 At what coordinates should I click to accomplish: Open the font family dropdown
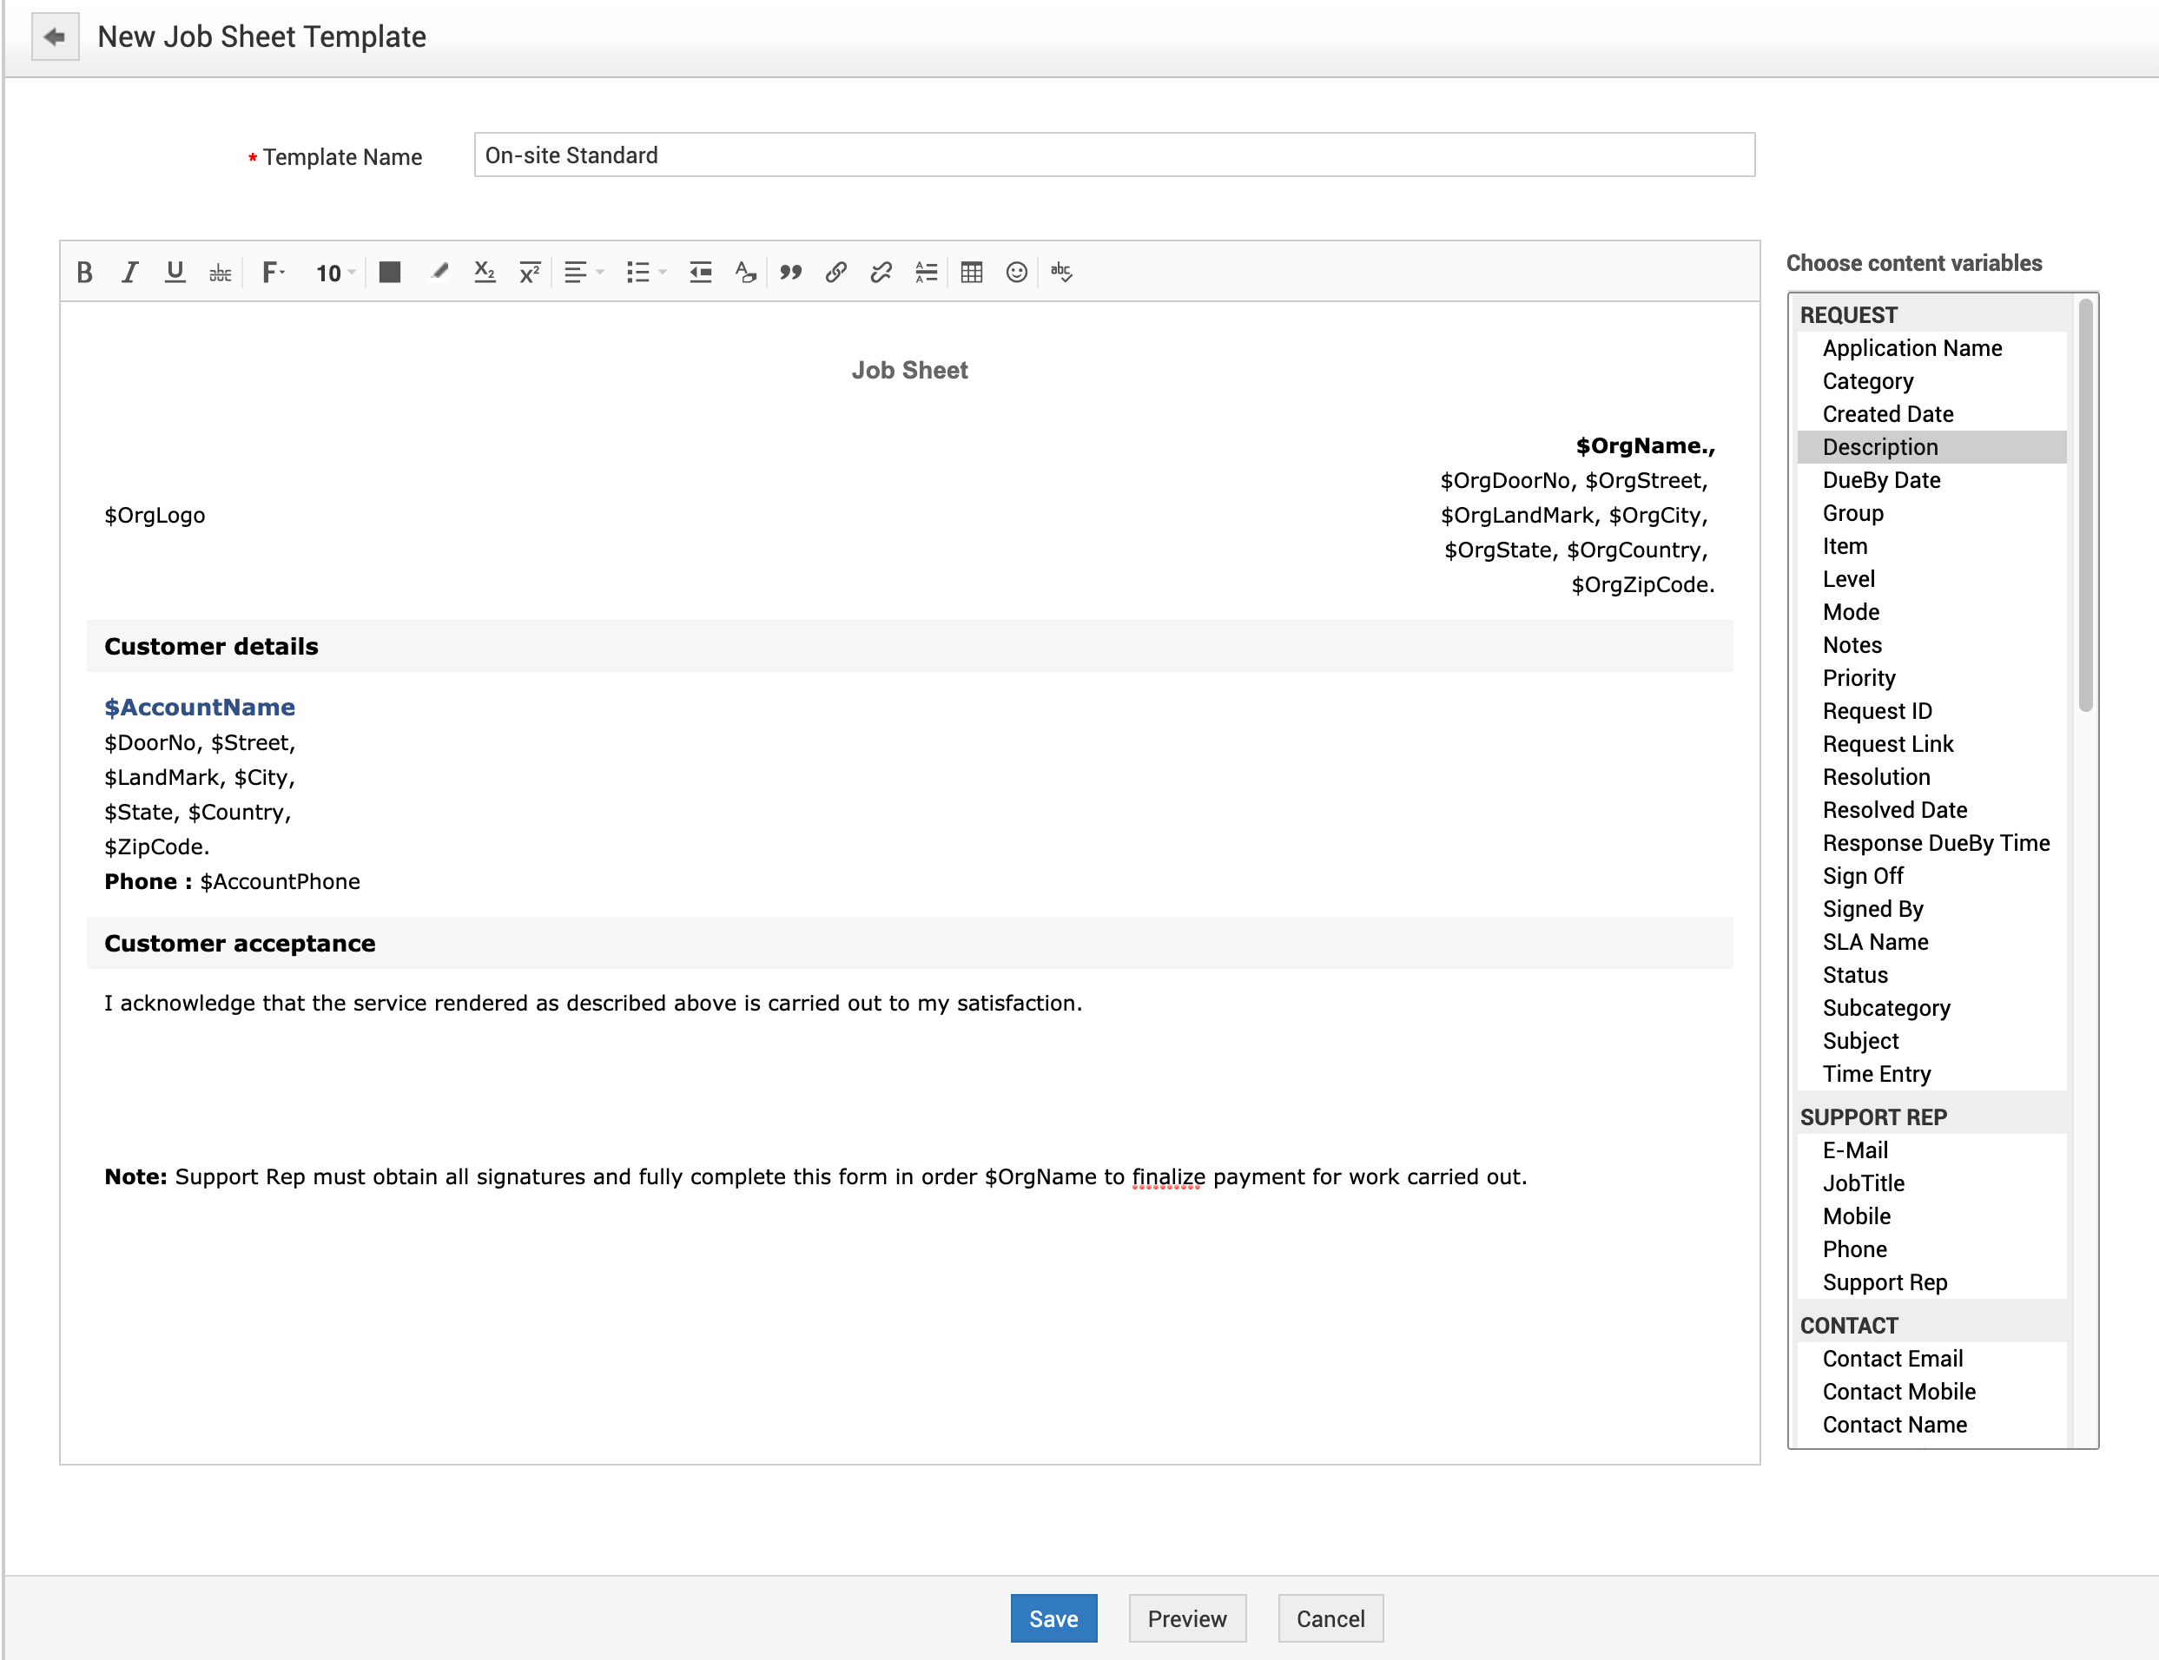point(274,273)
